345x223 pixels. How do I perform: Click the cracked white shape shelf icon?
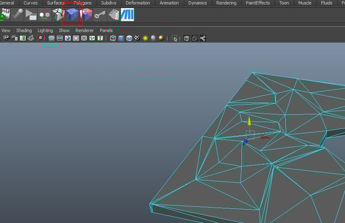(58, 15)
